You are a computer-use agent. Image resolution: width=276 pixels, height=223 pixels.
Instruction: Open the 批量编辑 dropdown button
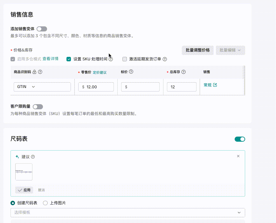(x=230, y=50)
